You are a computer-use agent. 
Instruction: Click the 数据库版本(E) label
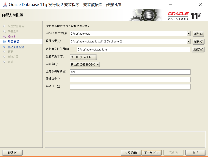click(55, 57)
